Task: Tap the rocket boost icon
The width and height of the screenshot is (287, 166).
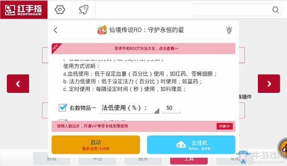Action: (84, 10)
